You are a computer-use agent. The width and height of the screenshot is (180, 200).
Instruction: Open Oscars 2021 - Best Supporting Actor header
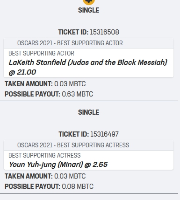[x=88, y=43]
